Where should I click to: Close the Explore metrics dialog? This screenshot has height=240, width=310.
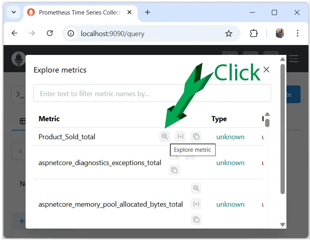pos(266,69)
